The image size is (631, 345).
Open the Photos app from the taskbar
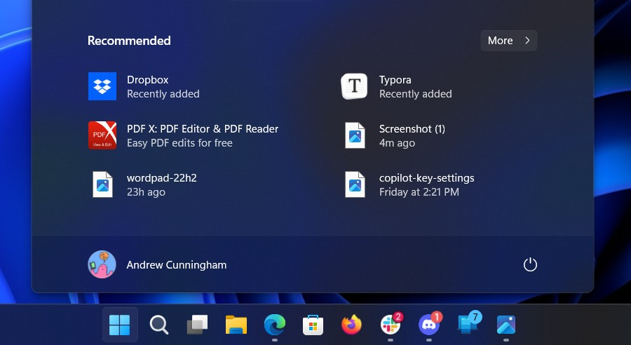pyautogui.click(x=506, y=325)
